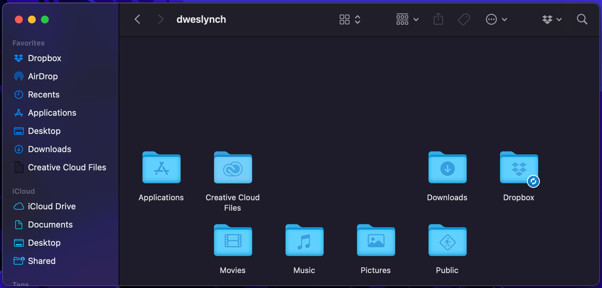602x288 pixels.
Task: Click the AirDrop sidebar icon
Action: 19,76
